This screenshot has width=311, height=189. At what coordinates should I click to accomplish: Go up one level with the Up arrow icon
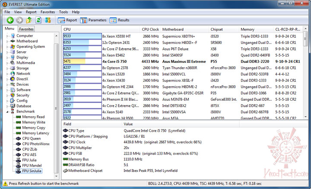(29, 20)
